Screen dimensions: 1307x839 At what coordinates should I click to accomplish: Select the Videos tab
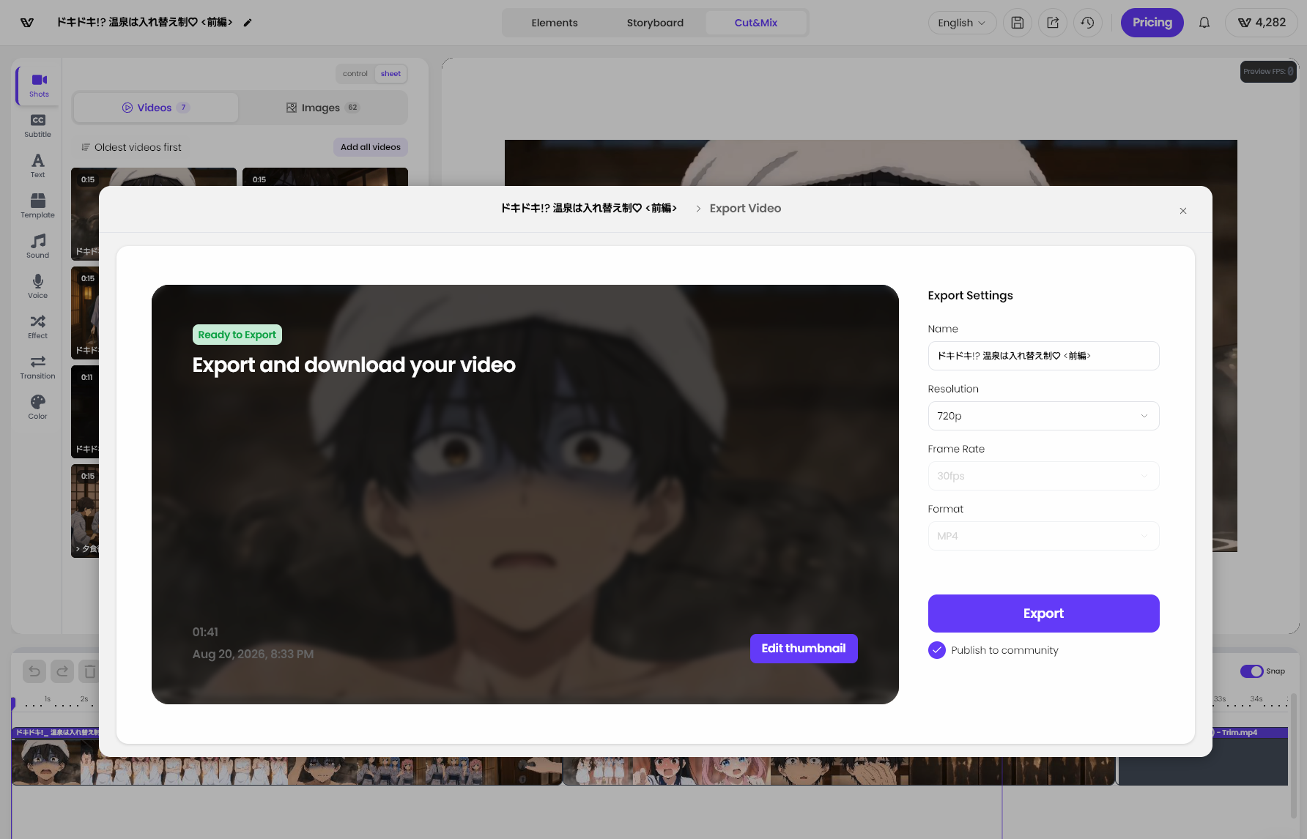point(155,108)
